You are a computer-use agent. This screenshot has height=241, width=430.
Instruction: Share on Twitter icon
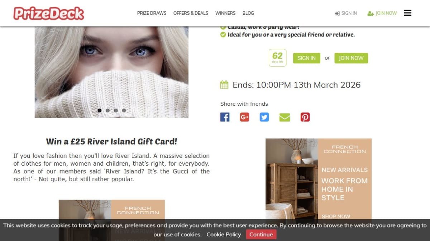pos(264,117)
